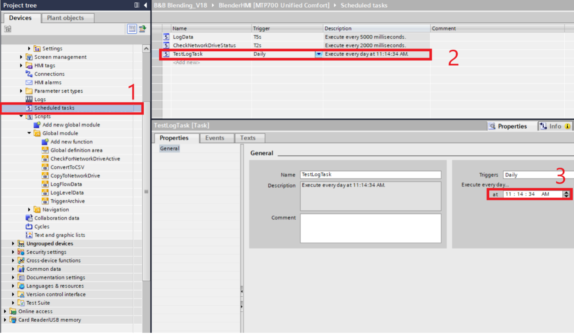
Task: Click the Connections icon
Action: [x=29, y=74]
